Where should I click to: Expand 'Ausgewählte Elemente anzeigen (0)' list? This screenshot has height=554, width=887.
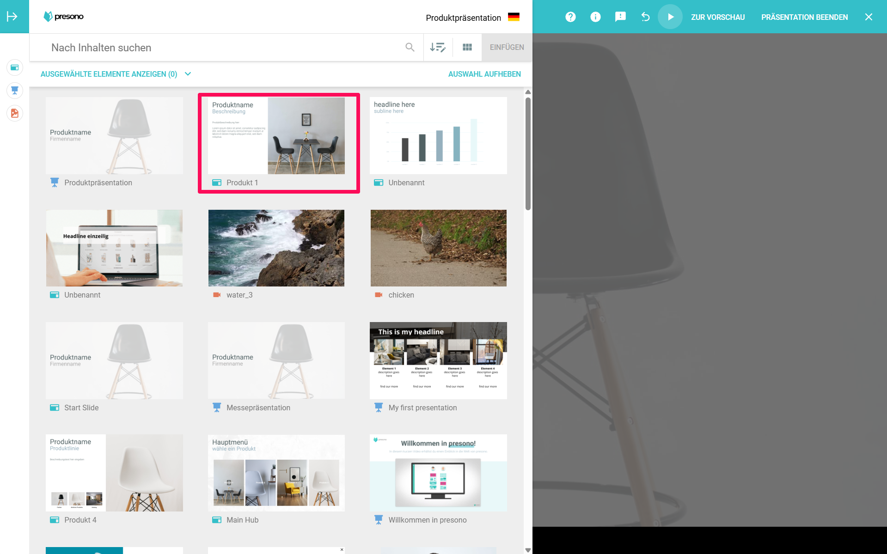coord(109,74)
